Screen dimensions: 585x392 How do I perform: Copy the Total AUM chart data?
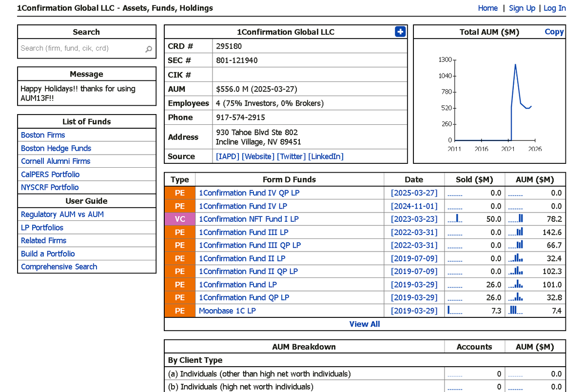(554, 32)
